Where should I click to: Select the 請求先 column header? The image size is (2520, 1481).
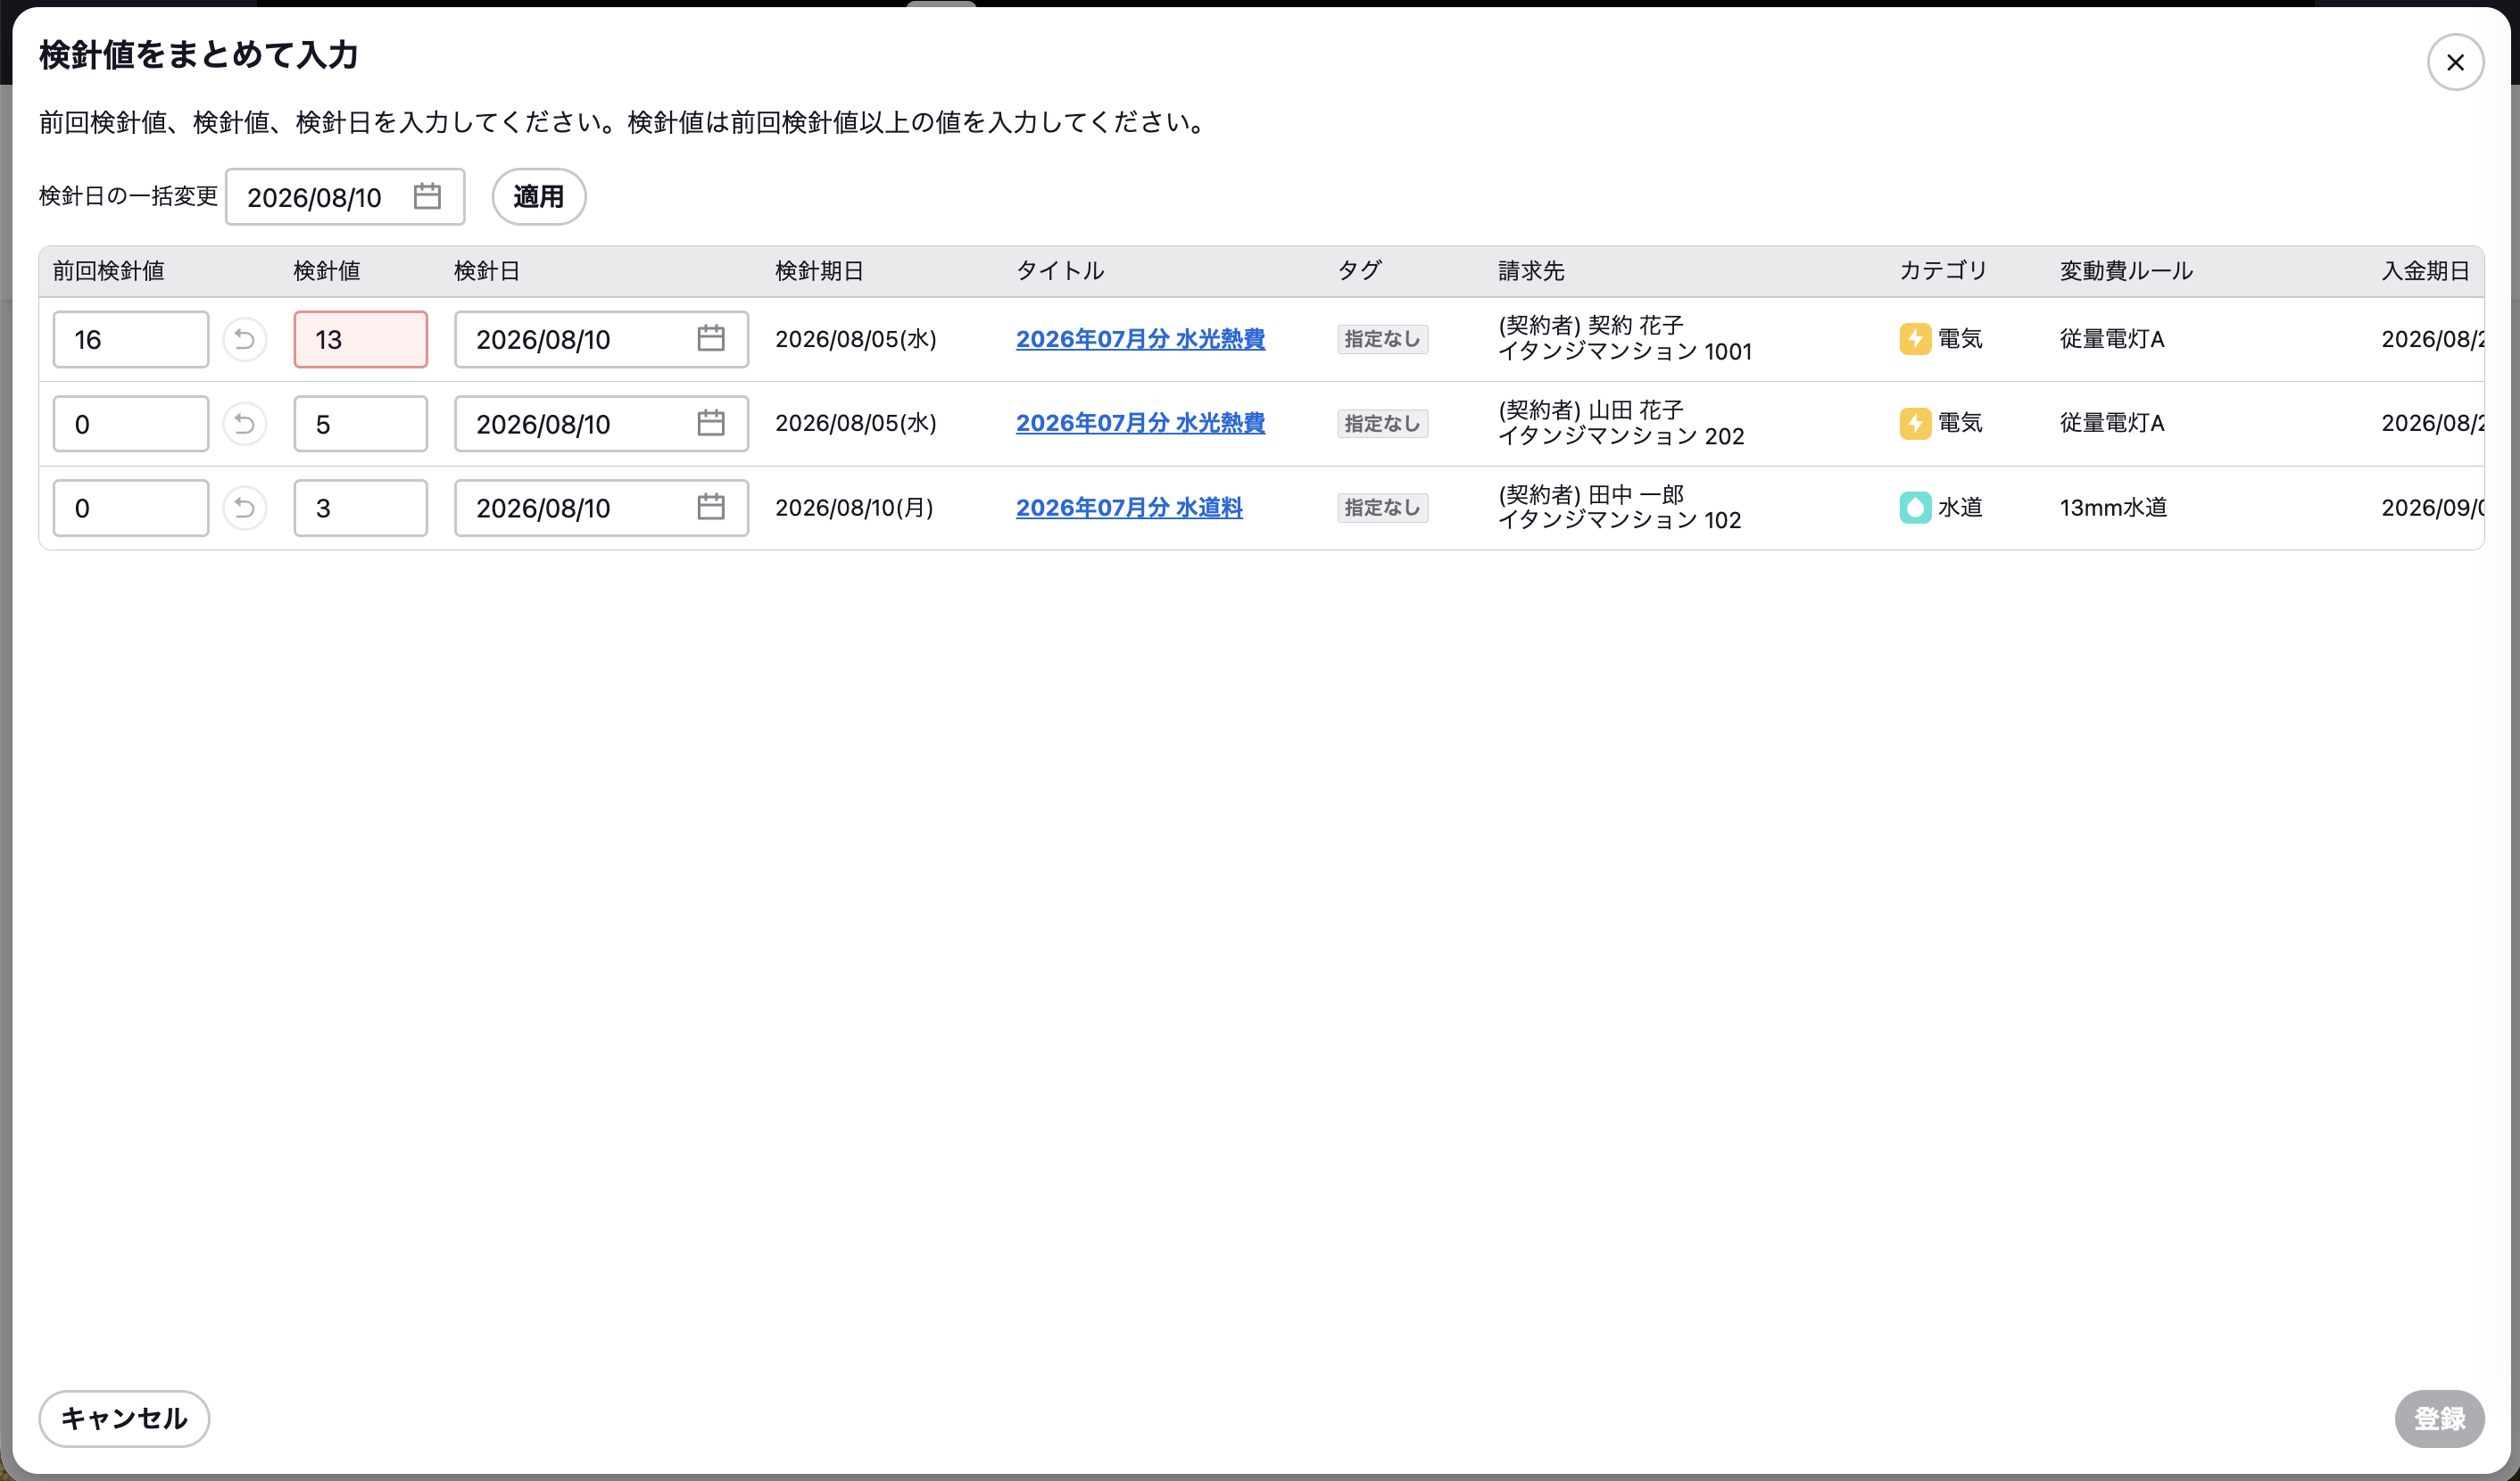coord(1531,271)
